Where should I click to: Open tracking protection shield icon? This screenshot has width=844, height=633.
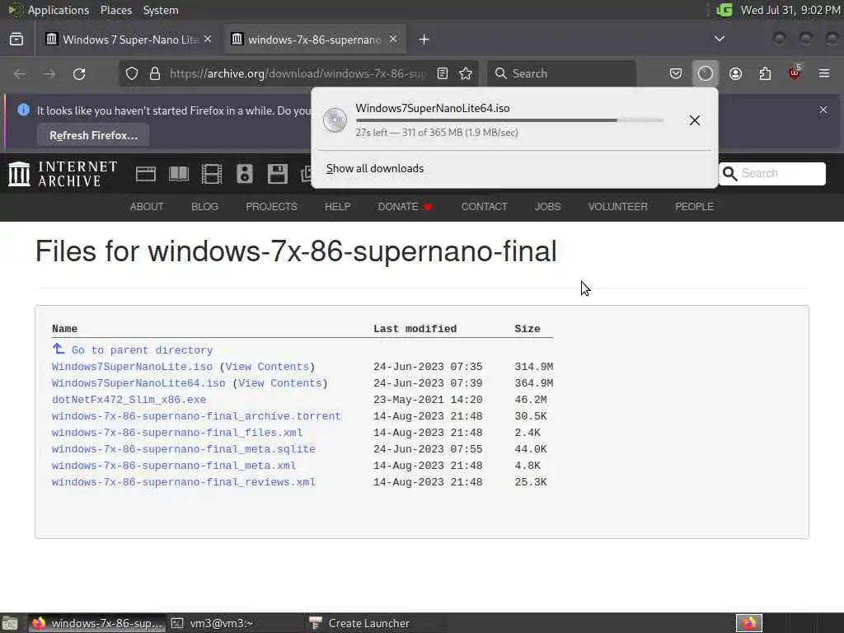tap(131, 73)
